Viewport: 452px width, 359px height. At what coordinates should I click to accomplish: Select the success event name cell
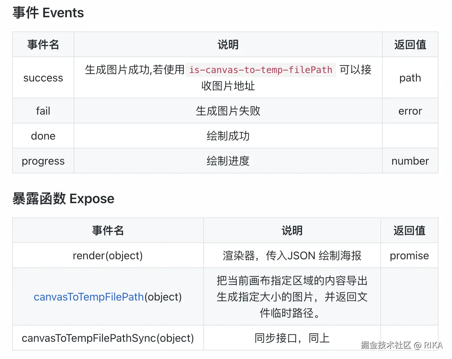tap(43, 78)
